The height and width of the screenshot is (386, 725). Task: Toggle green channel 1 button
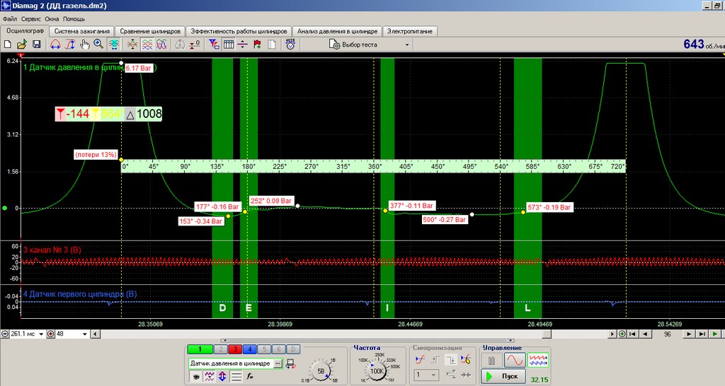coord(200,349)
